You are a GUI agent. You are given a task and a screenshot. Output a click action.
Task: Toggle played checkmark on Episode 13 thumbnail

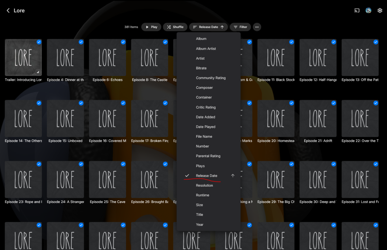coord(376,42)
